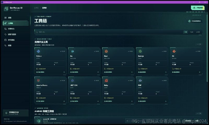Select the 全部 filter tab

[x=186, y=32]
